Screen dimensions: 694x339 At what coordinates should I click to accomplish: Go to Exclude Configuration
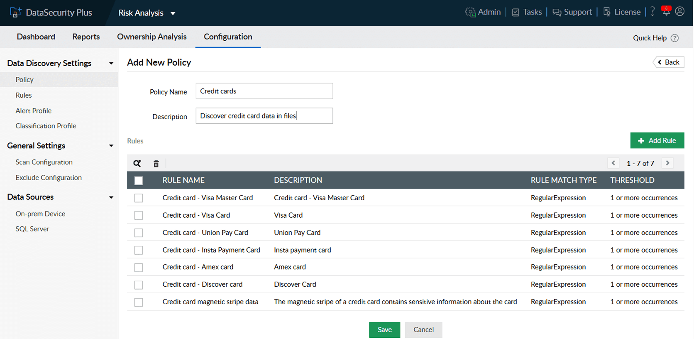49,177
